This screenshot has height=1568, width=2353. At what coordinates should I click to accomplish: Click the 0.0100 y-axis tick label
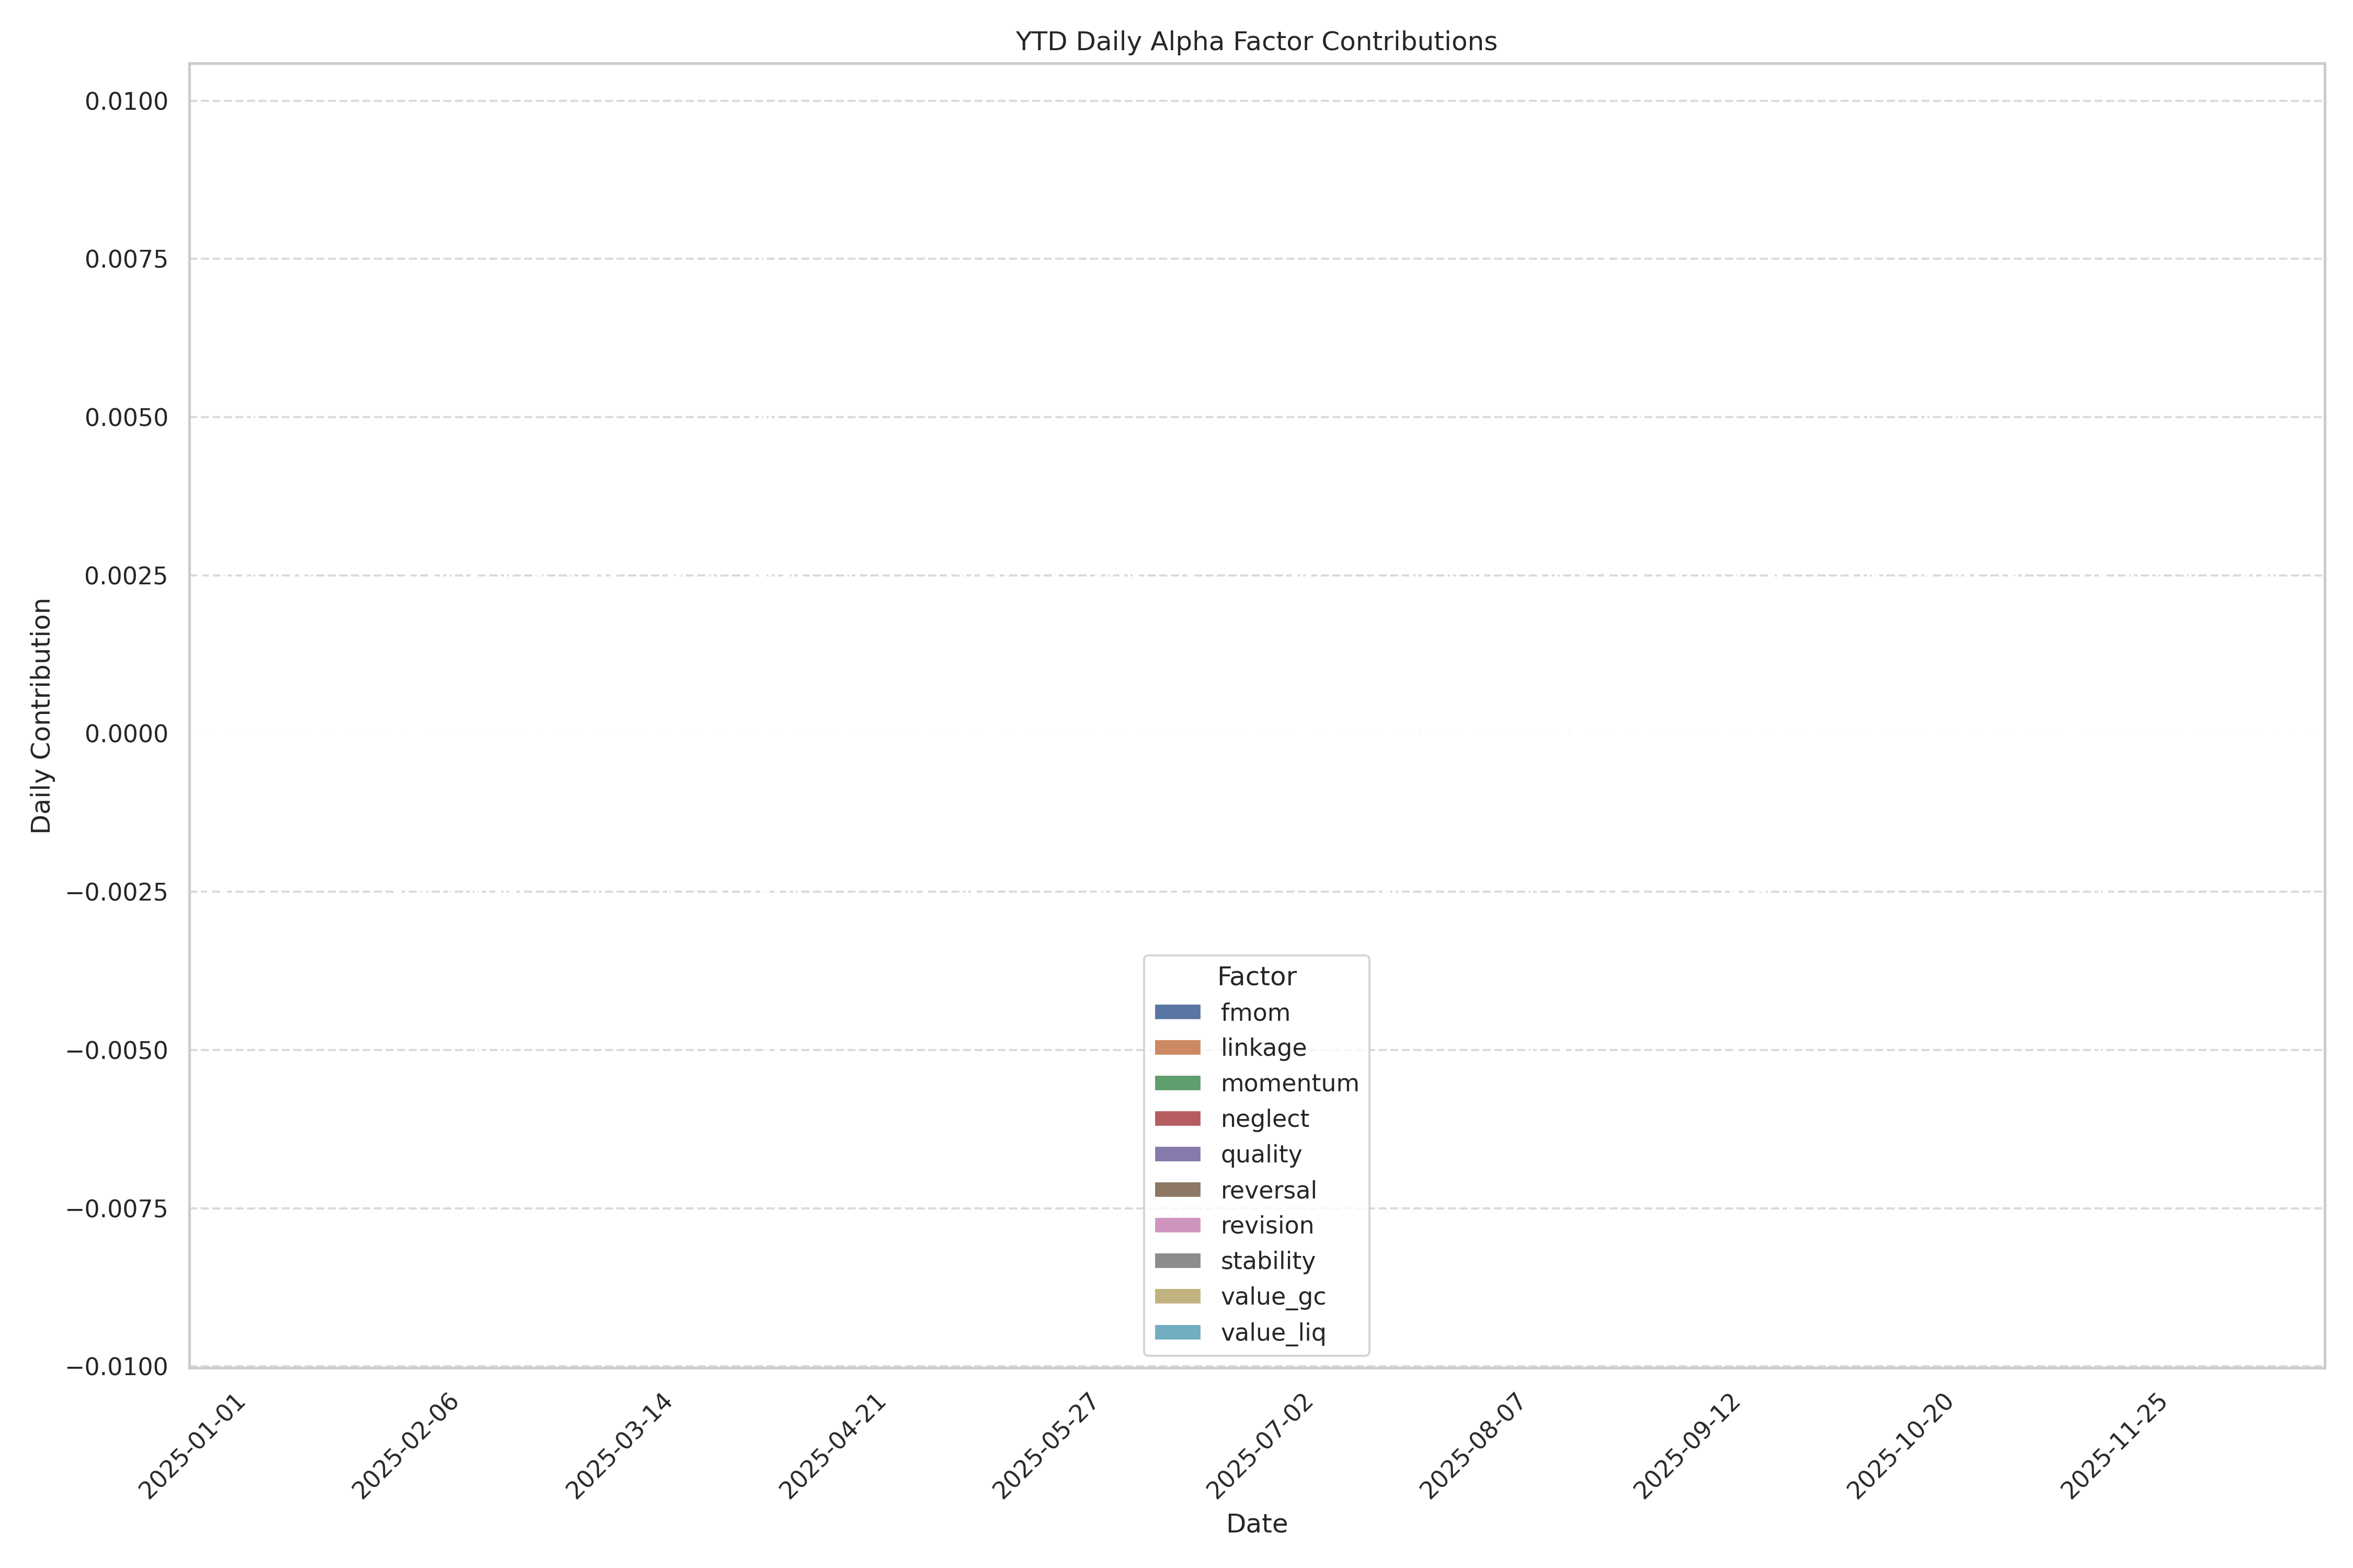click(126, 101)
